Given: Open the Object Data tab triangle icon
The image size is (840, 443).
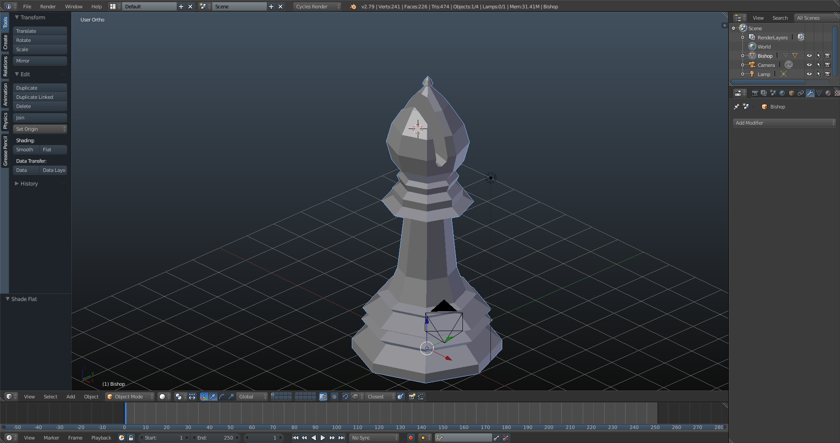Looking at the screenshot, I should (819, 93).
